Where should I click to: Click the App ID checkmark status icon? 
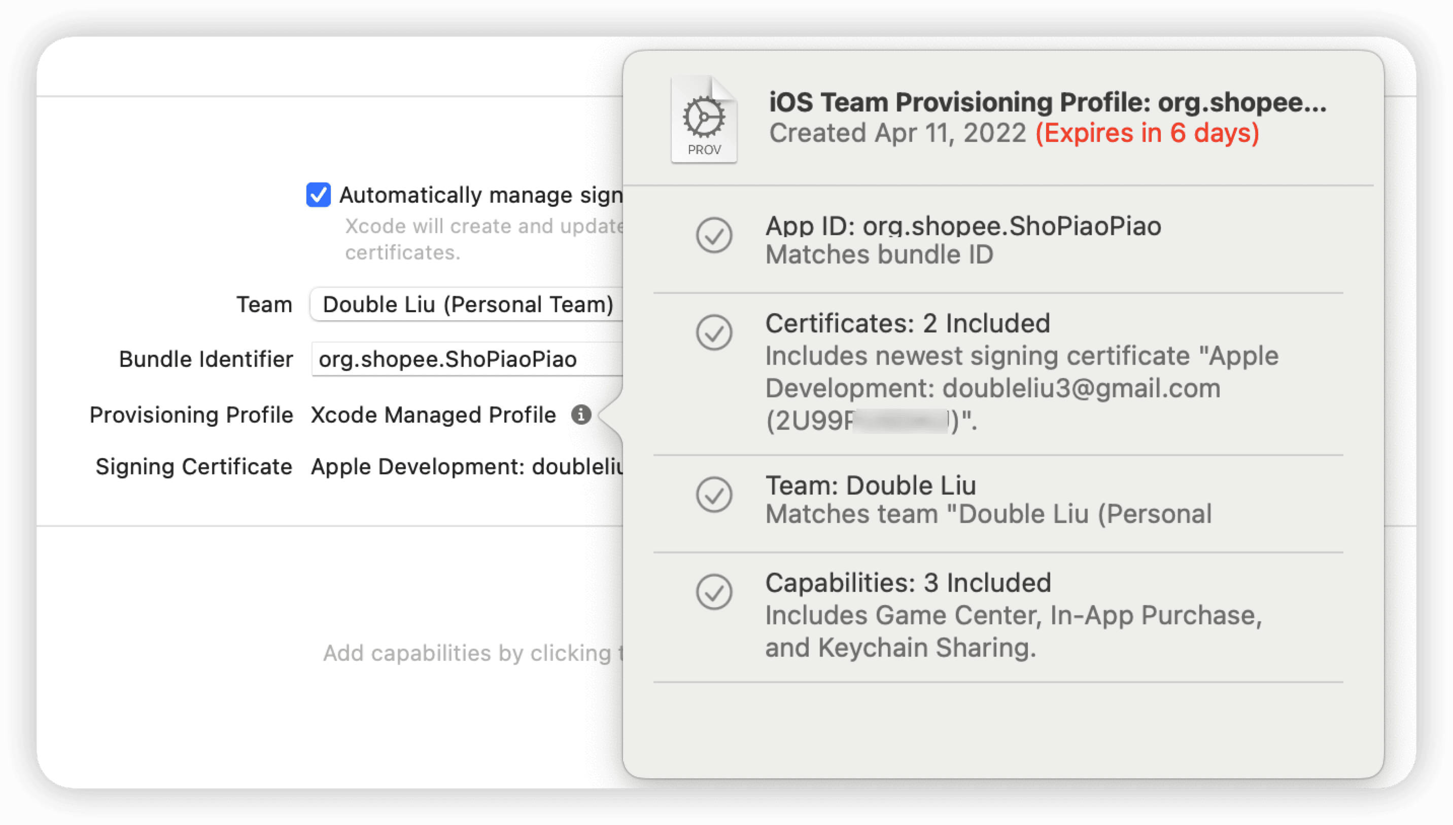pos(714,235)
